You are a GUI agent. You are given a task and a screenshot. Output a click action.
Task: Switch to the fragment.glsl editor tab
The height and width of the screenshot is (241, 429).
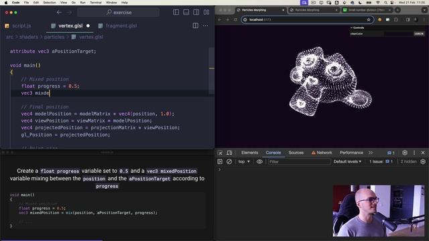[x=118, y=25]
